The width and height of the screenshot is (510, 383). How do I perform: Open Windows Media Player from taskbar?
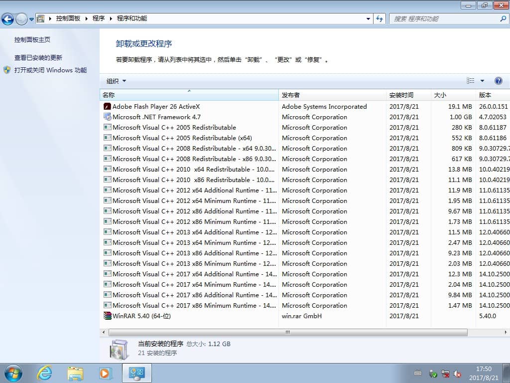(x=105, y=373)
